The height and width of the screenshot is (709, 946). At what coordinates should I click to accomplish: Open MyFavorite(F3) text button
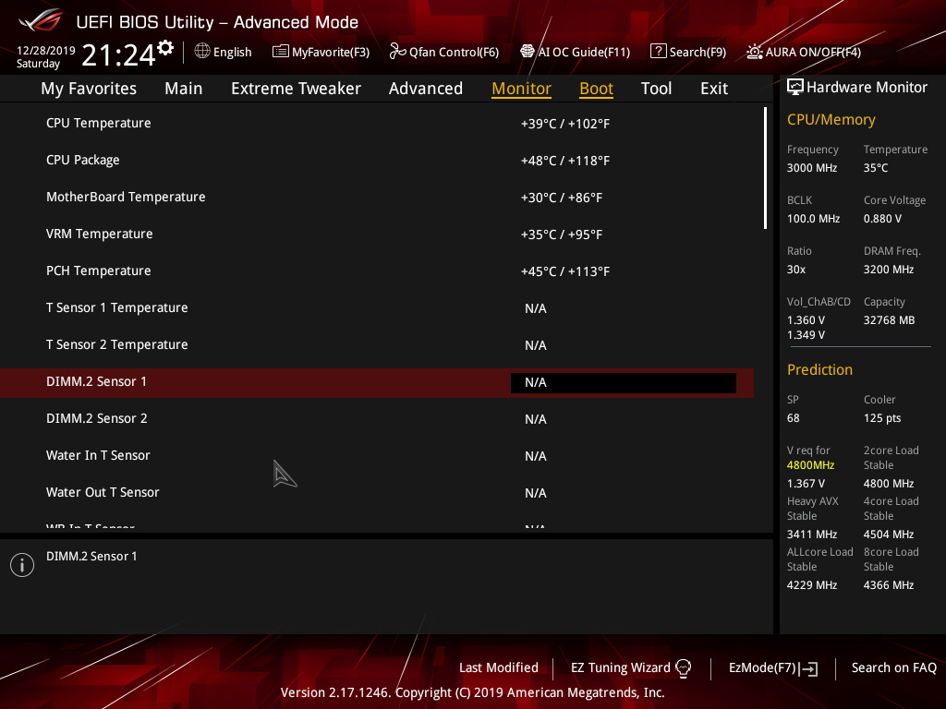pos(331,53)
